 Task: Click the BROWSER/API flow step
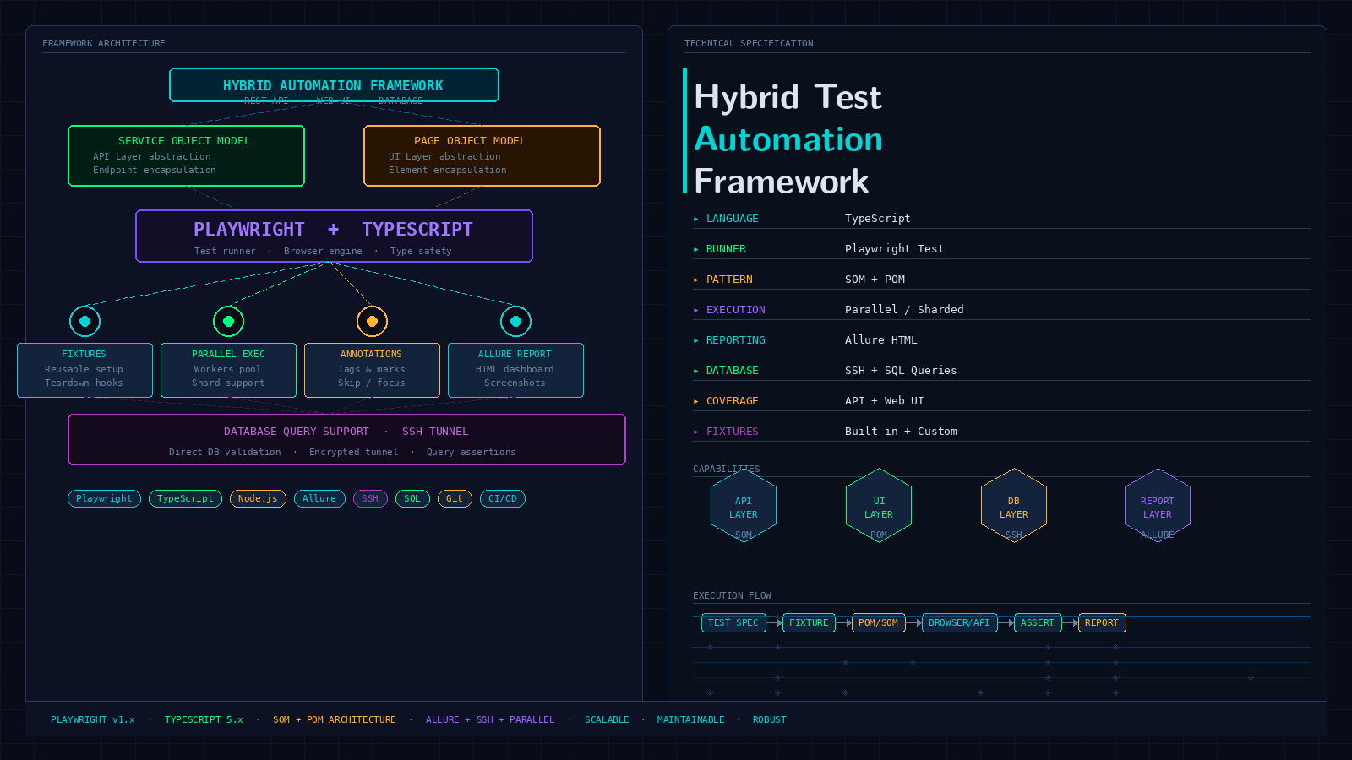[x=959, y=623]
